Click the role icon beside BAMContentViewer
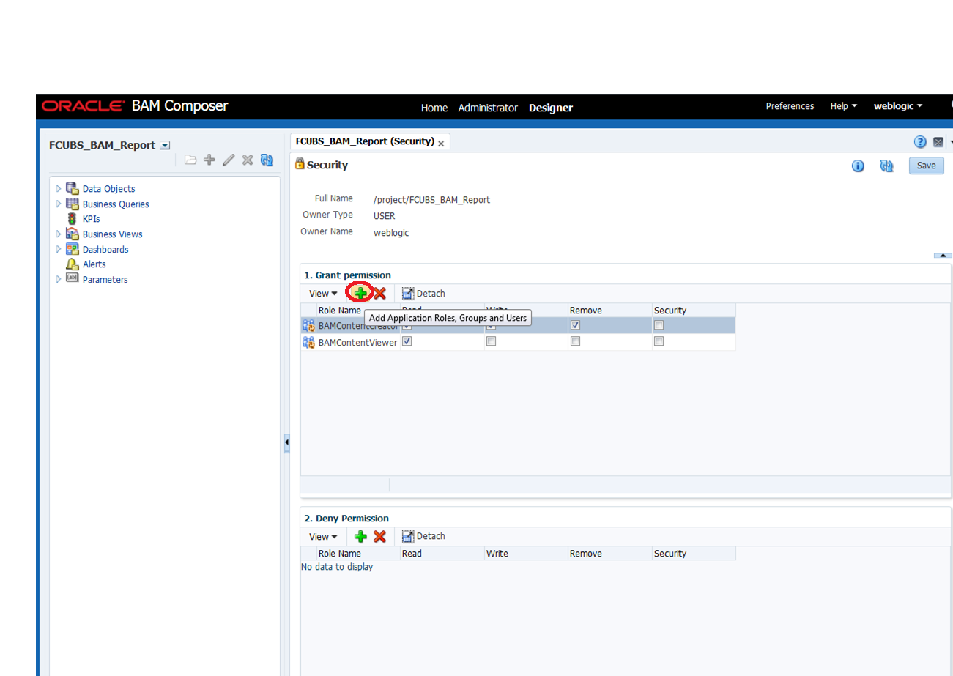Screen dimensions: 953x676 coord(308,342)
